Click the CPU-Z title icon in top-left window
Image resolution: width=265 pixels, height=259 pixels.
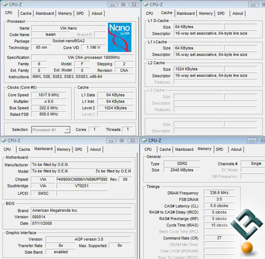click(5, 4)
